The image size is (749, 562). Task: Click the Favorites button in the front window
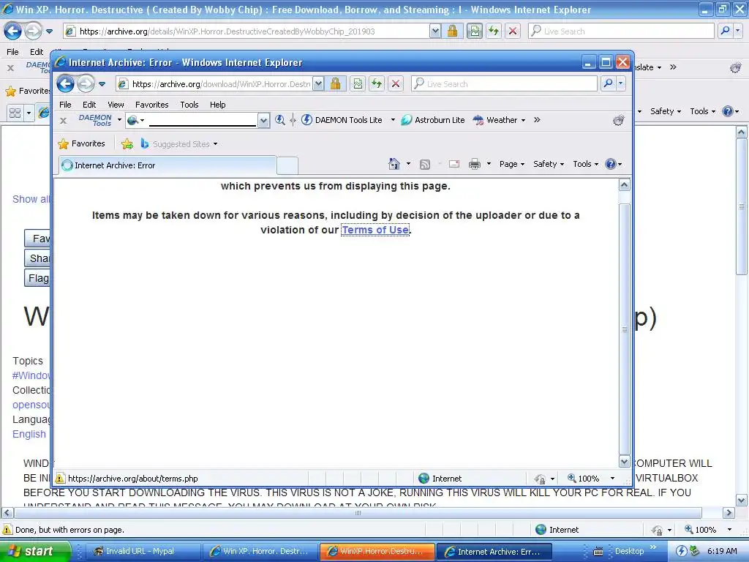coord(82,144)
